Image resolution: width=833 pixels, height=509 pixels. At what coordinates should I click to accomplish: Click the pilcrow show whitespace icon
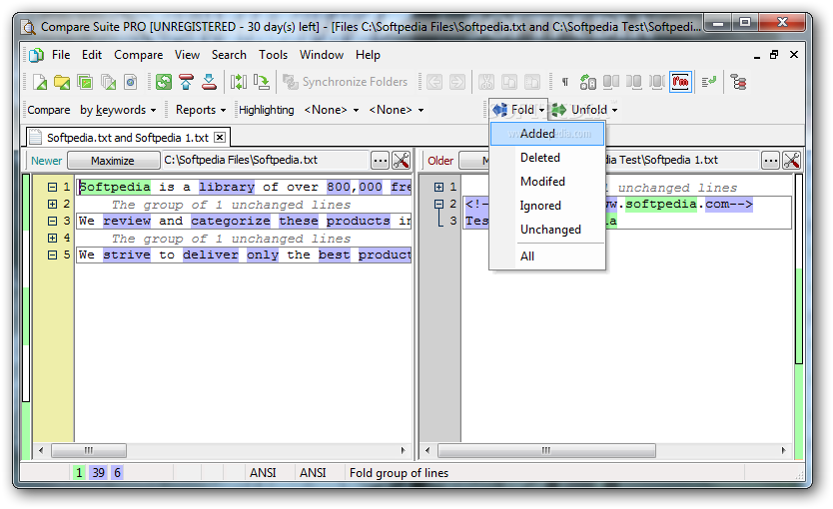click(564, 82)
